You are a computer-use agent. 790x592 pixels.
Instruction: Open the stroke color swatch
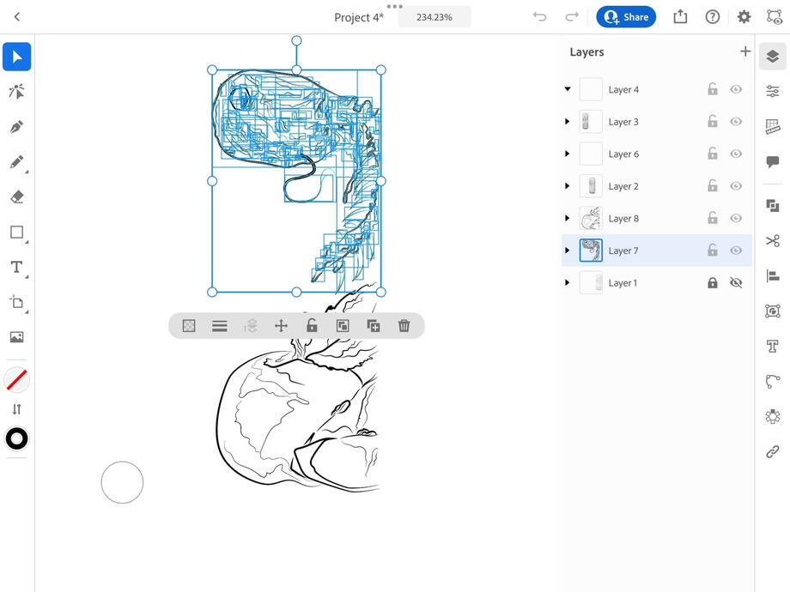[16, 439]
